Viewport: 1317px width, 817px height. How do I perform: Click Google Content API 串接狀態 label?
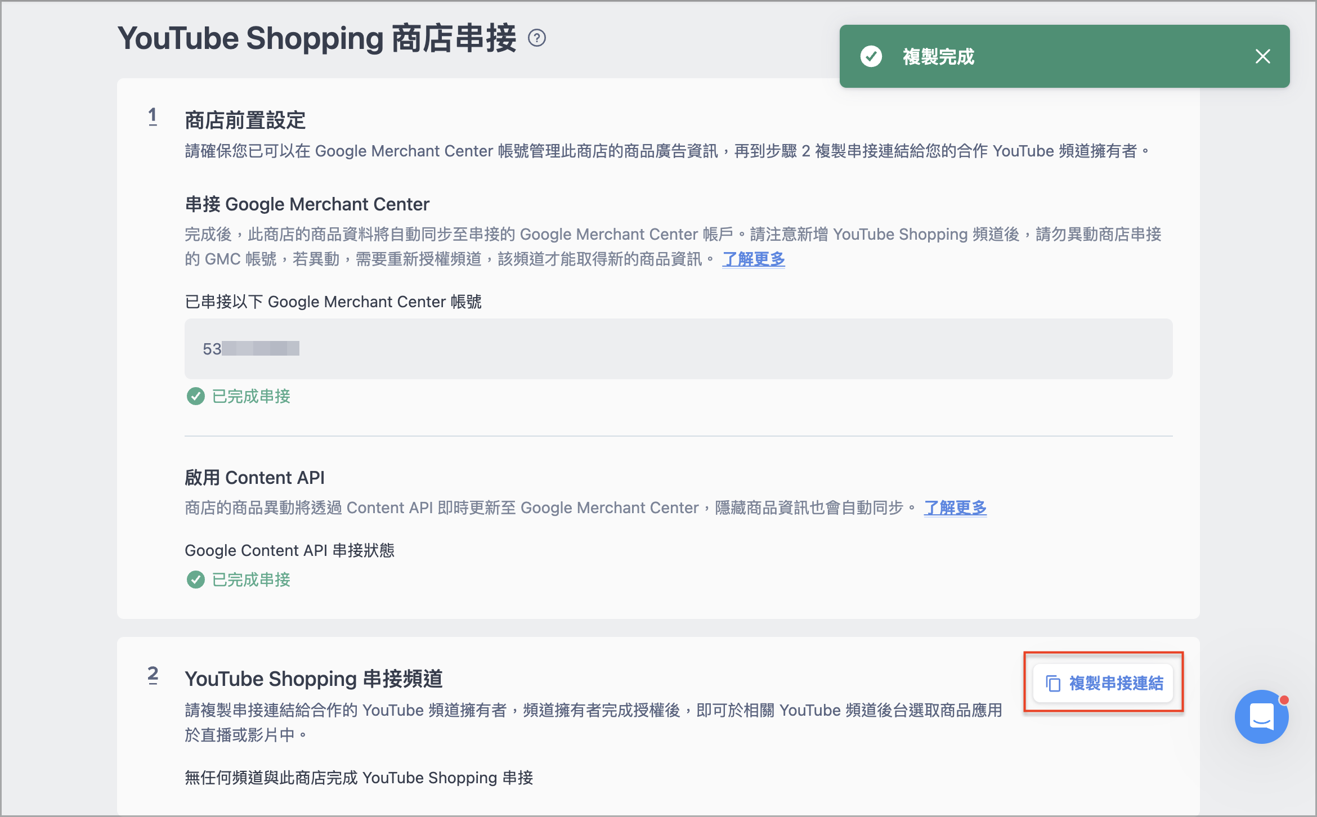click(x=289, y=550)
